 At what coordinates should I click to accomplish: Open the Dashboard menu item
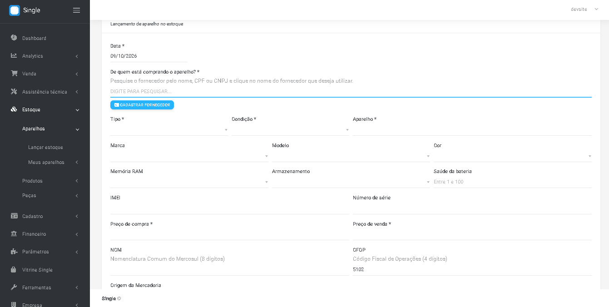click(45, 38)
